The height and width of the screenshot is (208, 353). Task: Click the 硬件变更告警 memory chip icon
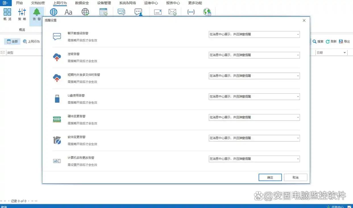point(57,119)
